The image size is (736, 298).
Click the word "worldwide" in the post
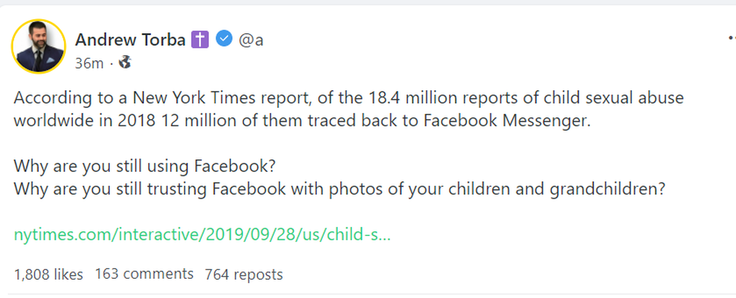click(x=53, y=121)
